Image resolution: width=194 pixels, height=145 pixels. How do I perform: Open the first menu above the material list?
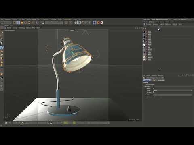(x=149, y=24)
